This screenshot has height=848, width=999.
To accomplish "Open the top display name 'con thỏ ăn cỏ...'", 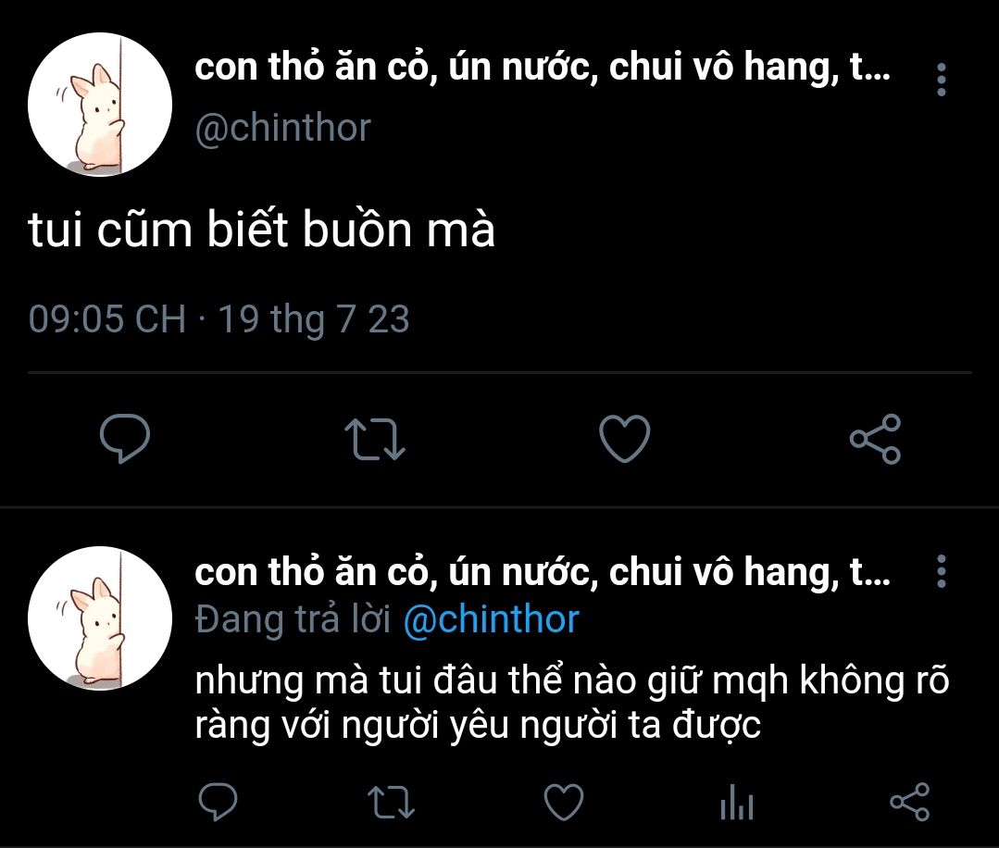I will (543, 68).
